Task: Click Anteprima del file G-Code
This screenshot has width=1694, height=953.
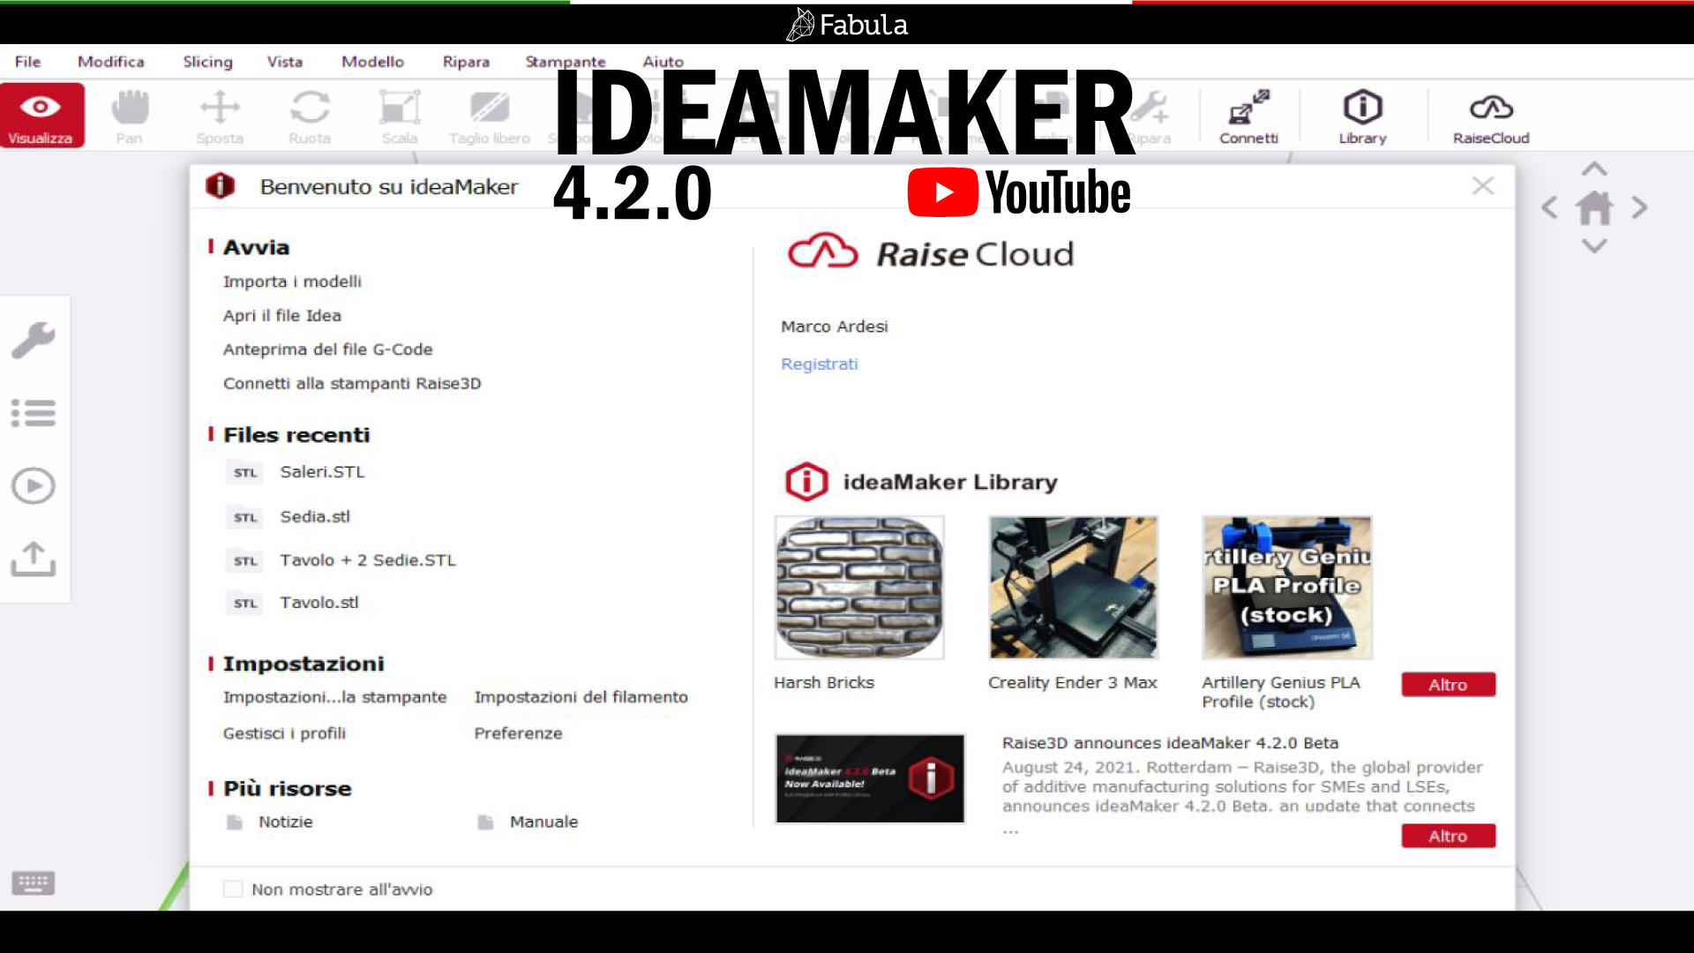Action: coord(328,349)
